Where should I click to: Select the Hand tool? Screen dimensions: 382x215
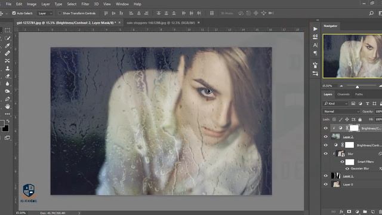[7, 106]
